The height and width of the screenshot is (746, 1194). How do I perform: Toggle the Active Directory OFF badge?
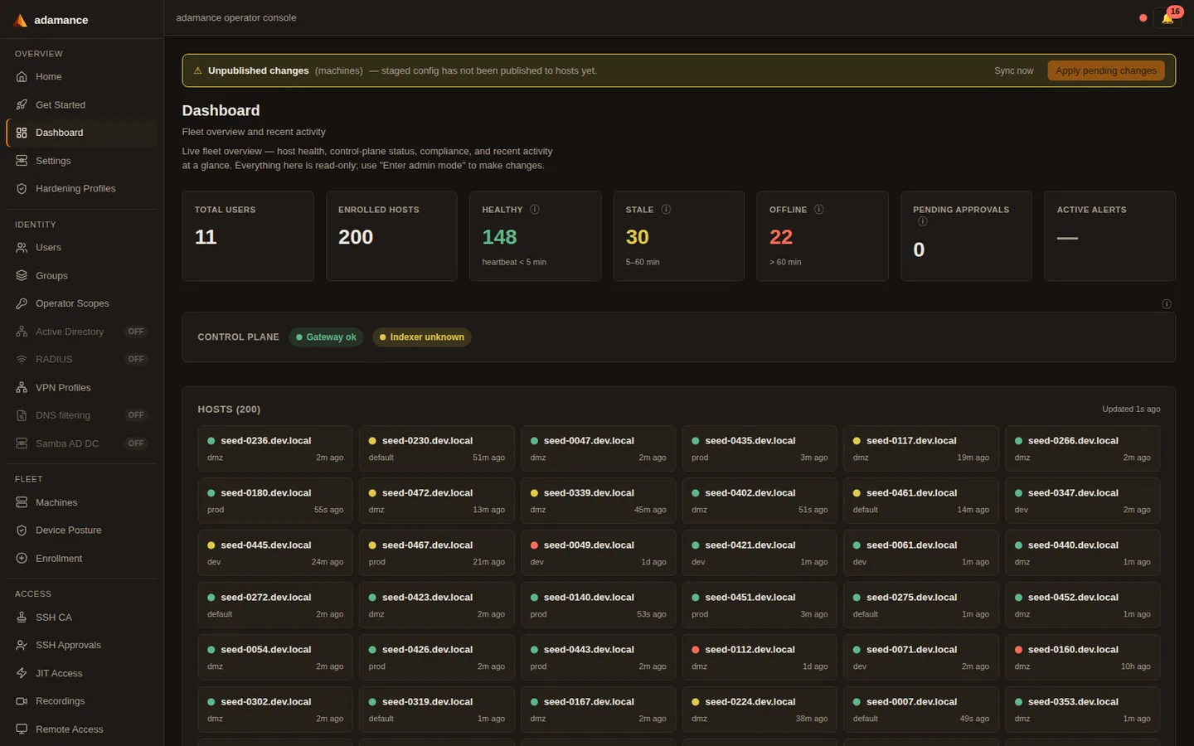(x=136, y=332)
